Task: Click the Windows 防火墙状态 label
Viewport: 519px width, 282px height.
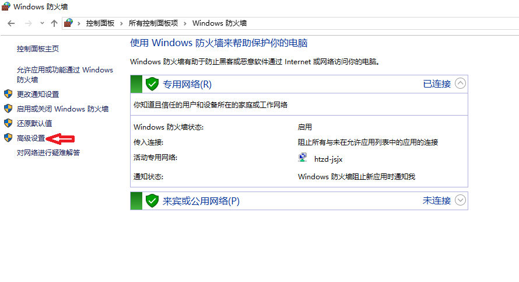Action: point(169,127)
